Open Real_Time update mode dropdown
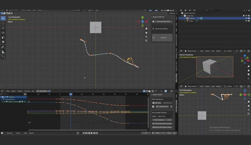Screen dimensions: 251x145 pos(165,116)
